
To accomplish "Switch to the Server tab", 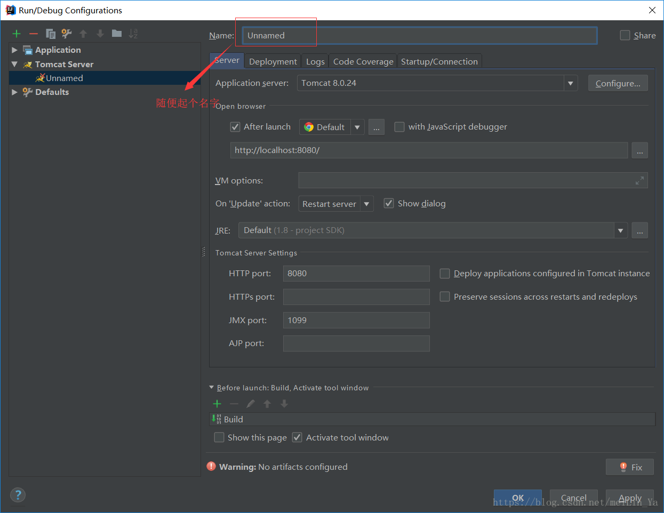I will [x=227, y=60].
